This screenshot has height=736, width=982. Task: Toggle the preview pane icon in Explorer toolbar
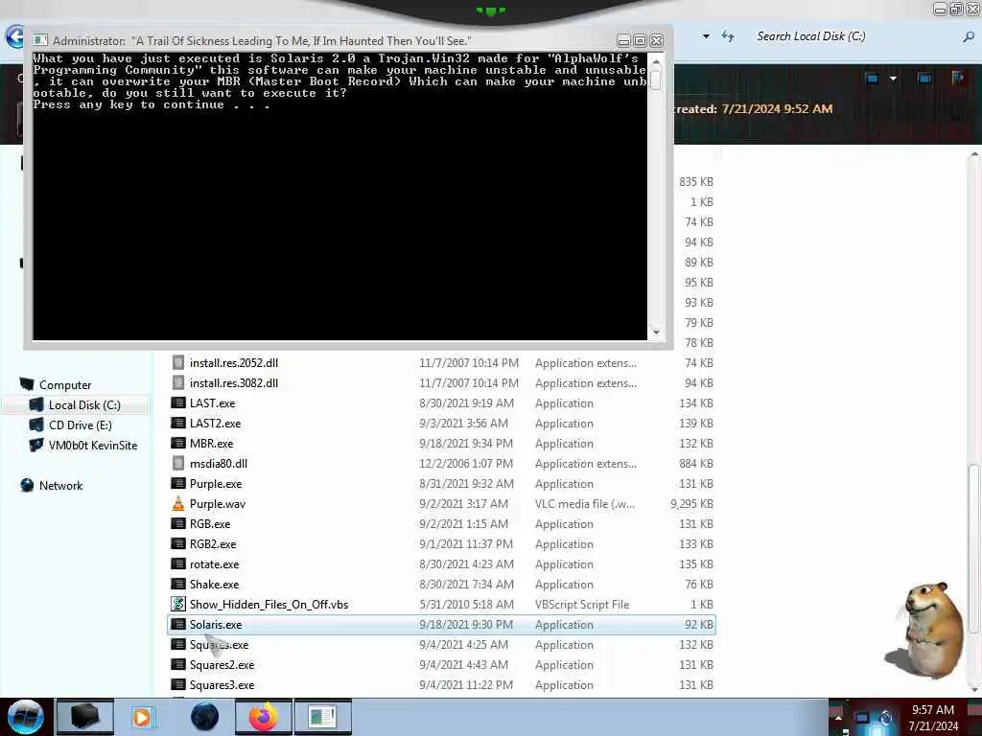point(924,79)
